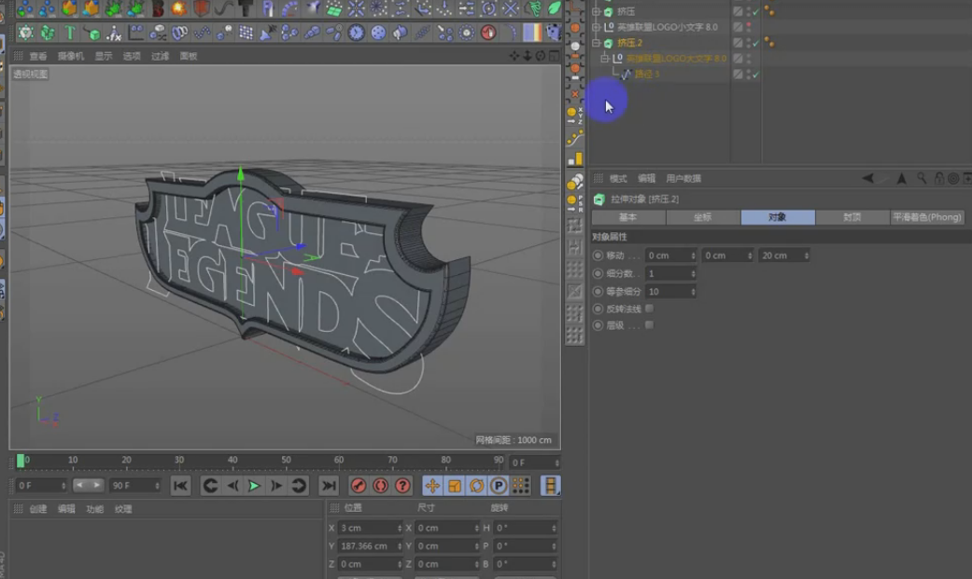This screenshot has height=579, width=972.
Task: Click the stepper of the 20 cm field
Action: point(806,255)
